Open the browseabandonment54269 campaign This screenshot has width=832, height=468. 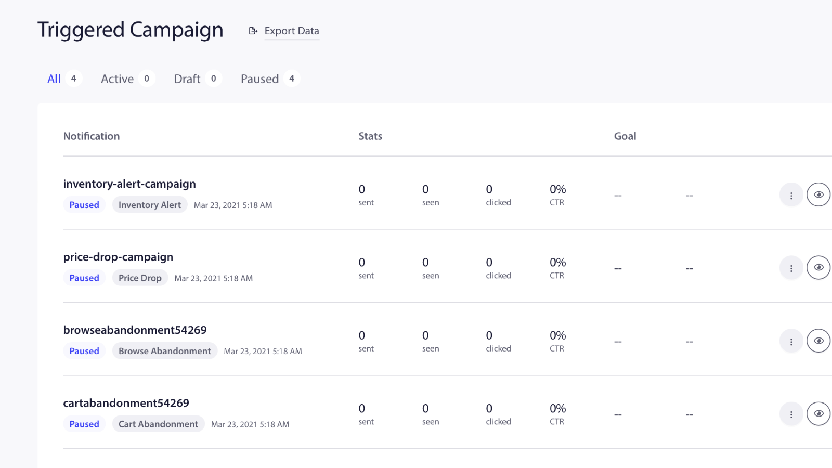(135, 330)
